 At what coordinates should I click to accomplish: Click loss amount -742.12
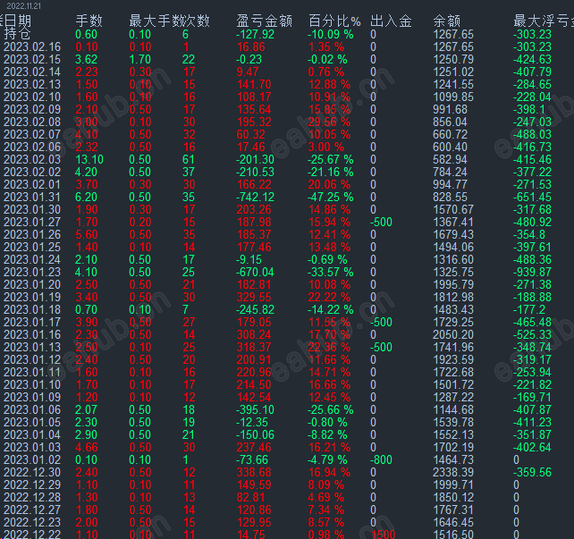pyautogui.click(x=255, y=197)
